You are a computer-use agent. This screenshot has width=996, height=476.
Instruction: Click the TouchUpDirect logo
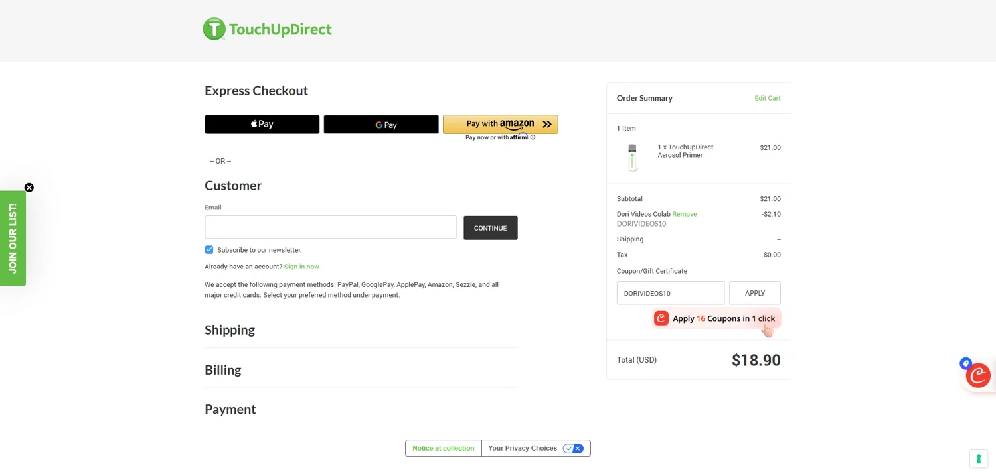(267, 29)
